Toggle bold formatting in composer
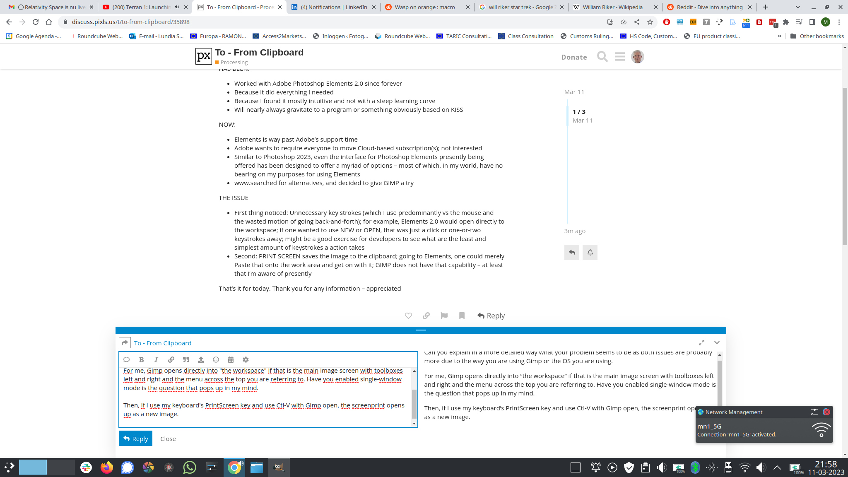 (141, 359)
